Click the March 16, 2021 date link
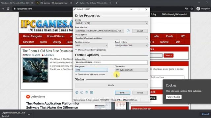The height and width of the screenshot is (118, 211). (32, 55)
